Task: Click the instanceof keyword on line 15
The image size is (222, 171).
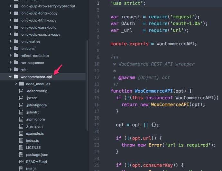Action: (159, 98)
